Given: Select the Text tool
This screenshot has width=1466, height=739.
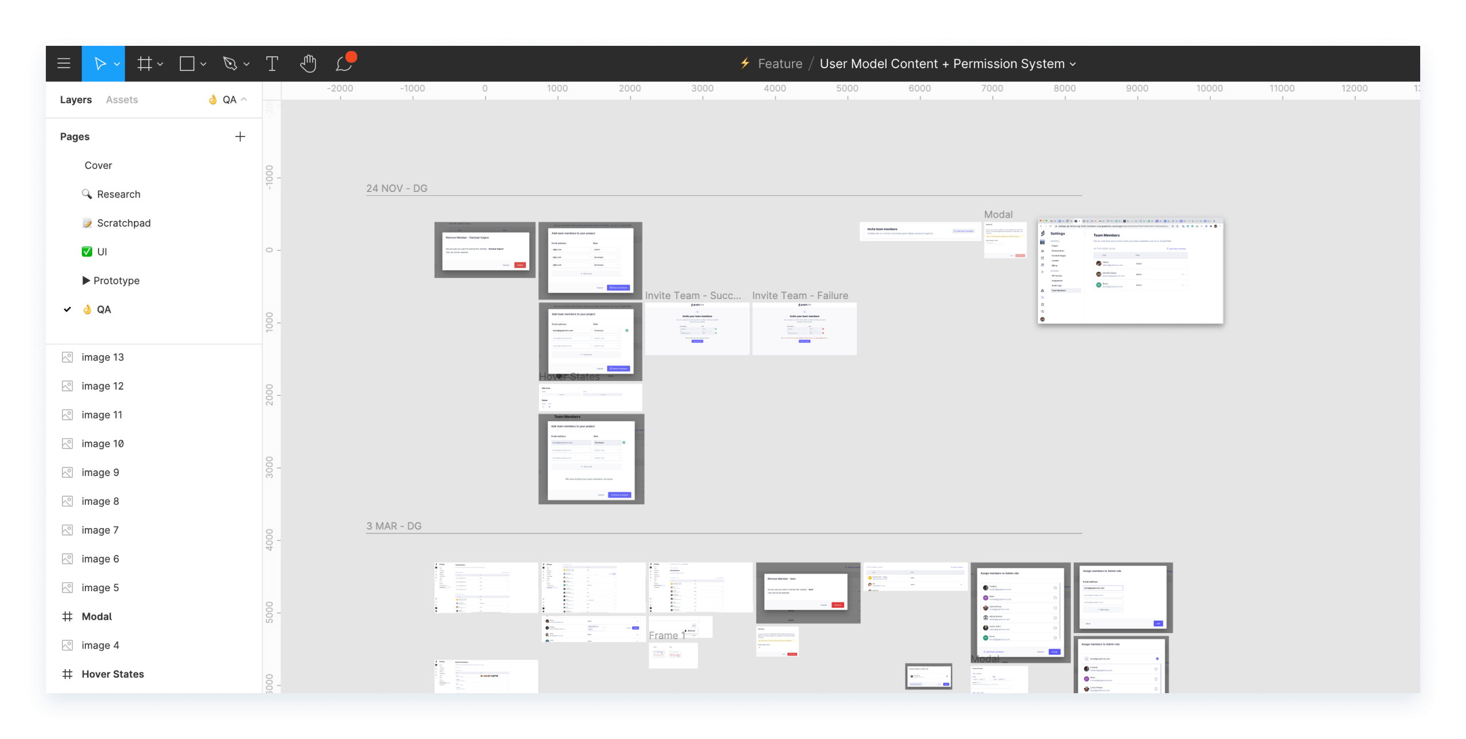Looking at the screenshot, I should (x=272, y=64).
